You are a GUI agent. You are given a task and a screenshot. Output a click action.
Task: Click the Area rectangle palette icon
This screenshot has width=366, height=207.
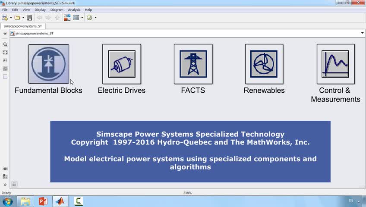(5, 76)
